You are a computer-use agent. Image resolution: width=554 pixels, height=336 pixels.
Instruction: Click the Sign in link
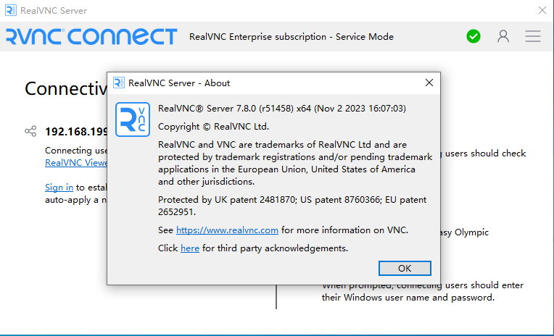point(59,188)
